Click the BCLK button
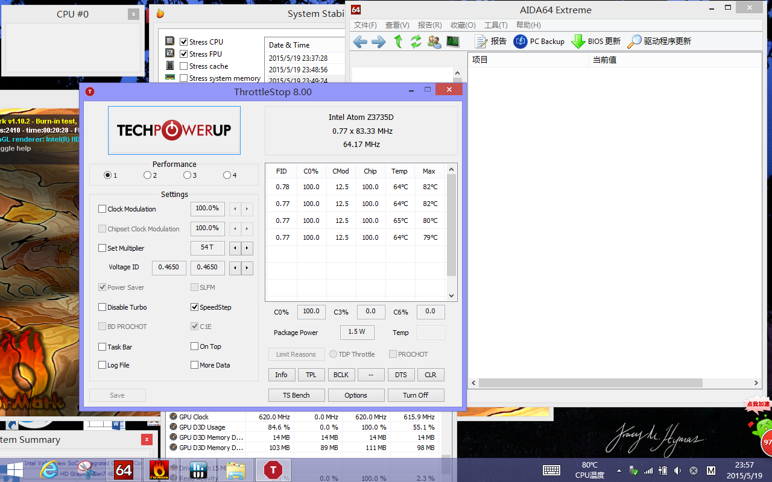The height and width of the screenshot is (482, 772). [341, 375]
